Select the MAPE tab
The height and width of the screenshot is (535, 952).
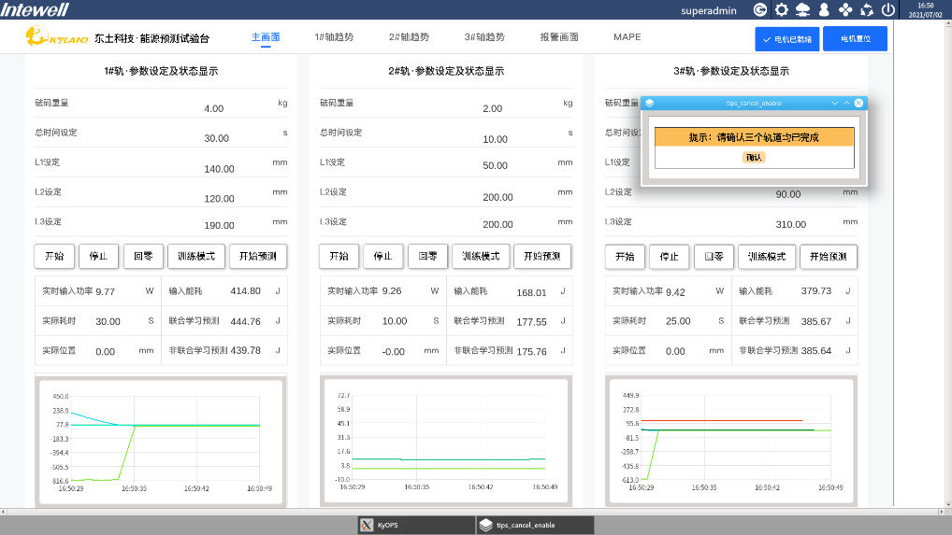627,37
